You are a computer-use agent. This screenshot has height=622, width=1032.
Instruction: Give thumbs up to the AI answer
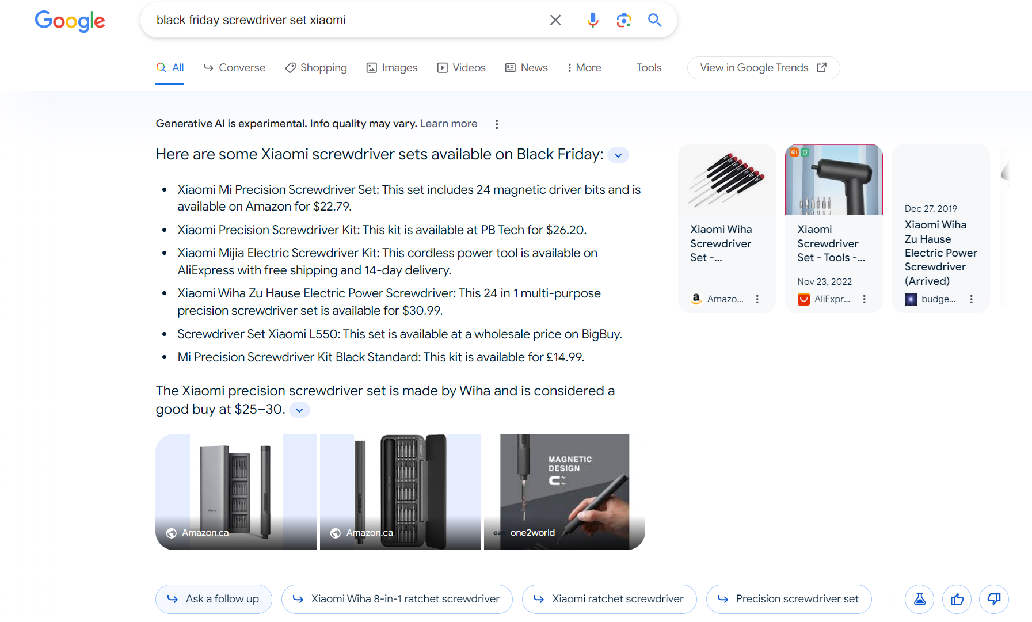click(957, 599)
